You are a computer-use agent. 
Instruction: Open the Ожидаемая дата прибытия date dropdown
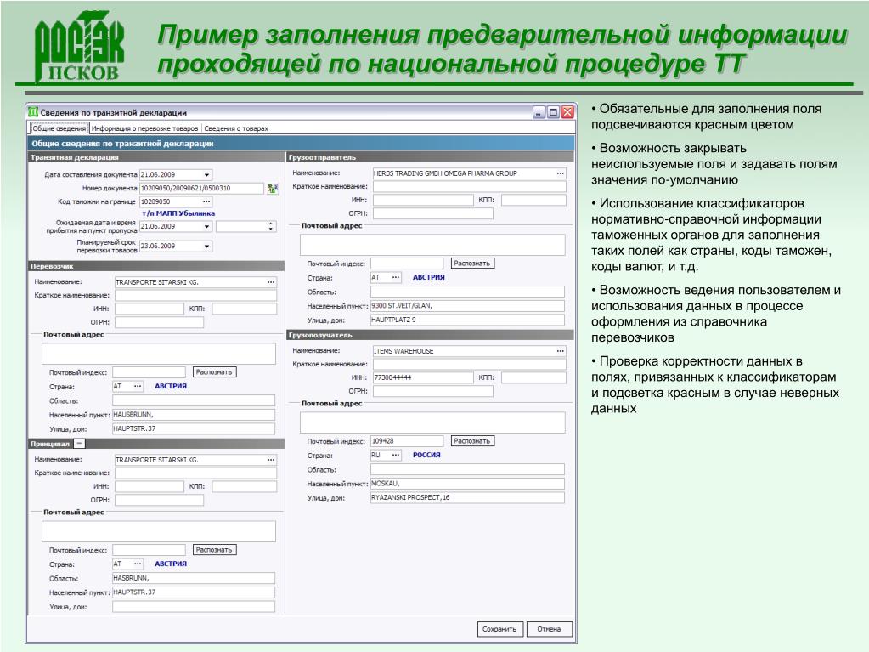[206, 227]
